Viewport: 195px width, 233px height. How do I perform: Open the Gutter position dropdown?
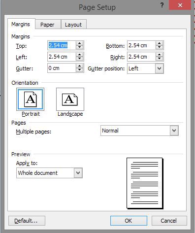(x=159, y=68)
